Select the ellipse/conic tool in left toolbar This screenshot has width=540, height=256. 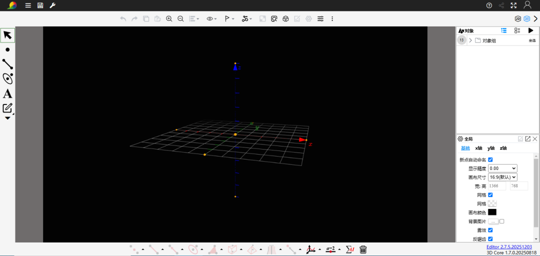point(7,78)
